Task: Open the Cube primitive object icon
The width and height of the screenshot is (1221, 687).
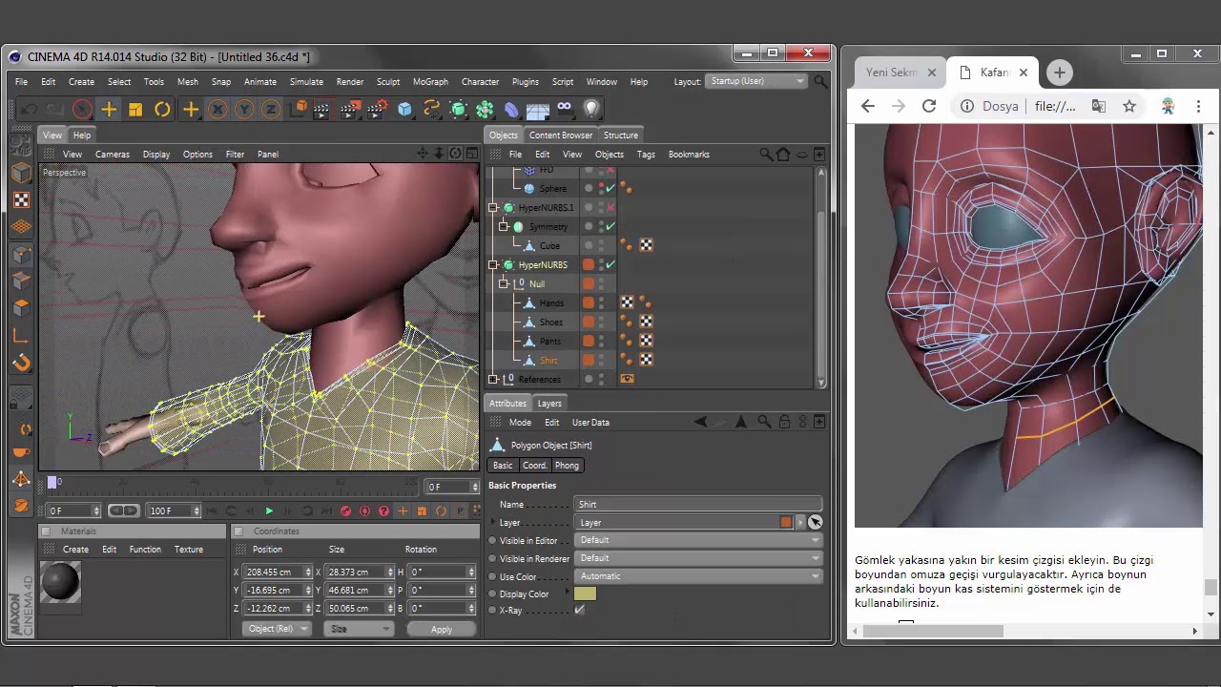Action: [x=404, y=109]
